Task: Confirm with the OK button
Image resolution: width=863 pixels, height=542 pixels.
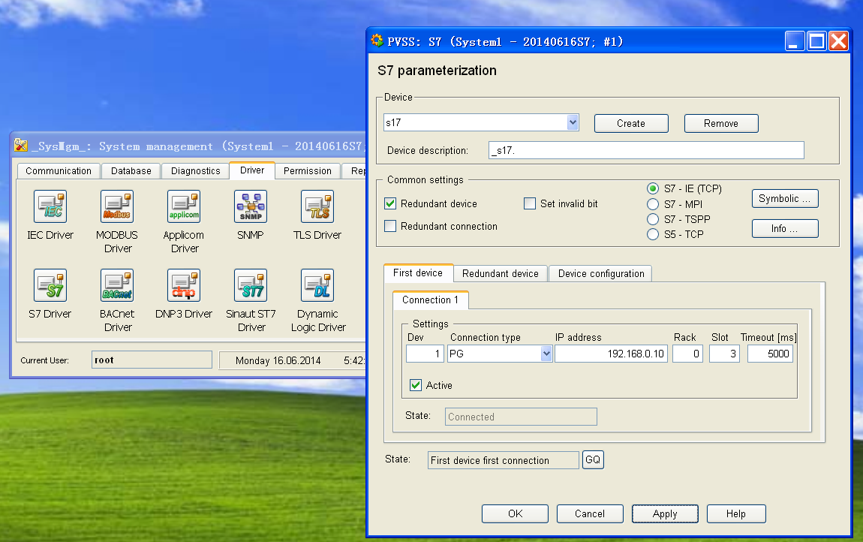Action: coord(515,514)
